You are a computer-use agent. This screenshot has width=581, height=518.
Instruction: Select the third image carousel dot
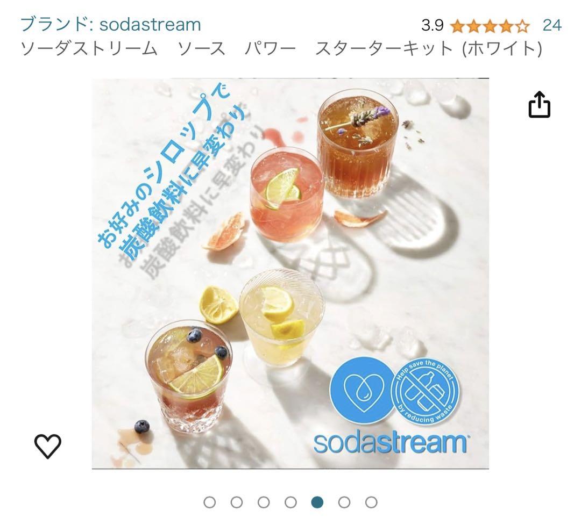264,502
